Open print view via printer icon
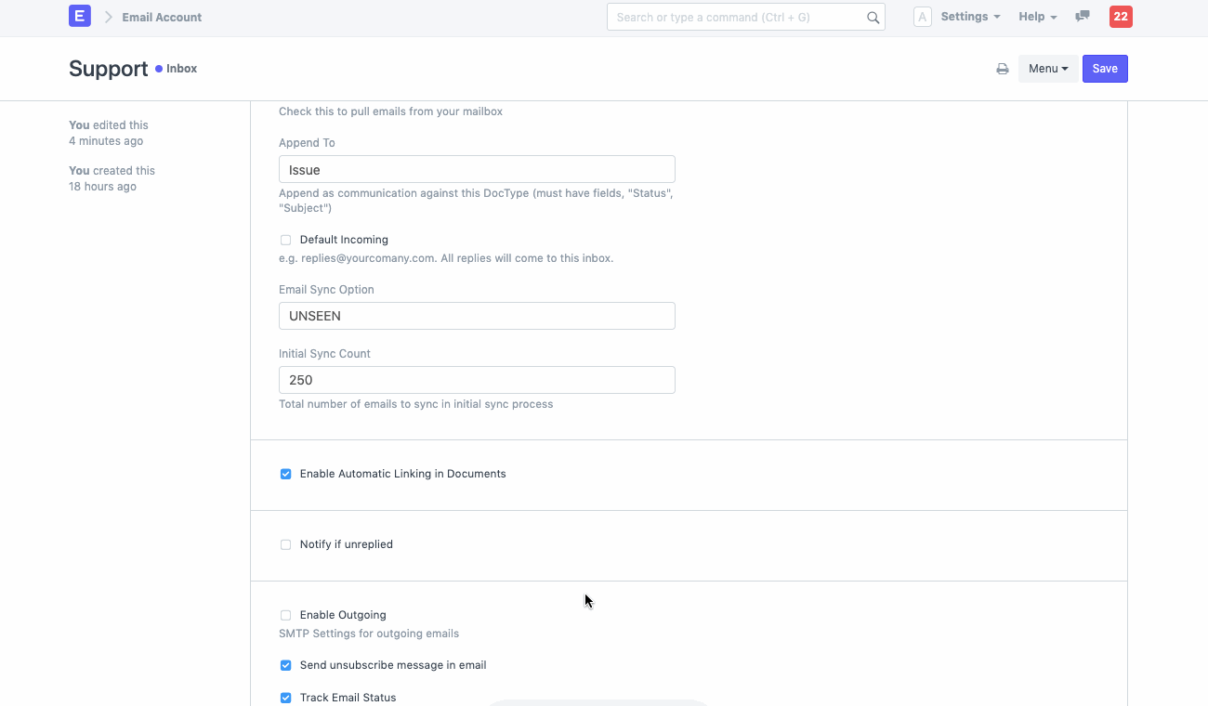The width and height of the screenshot is (1208, 706). click(1002, 69)
